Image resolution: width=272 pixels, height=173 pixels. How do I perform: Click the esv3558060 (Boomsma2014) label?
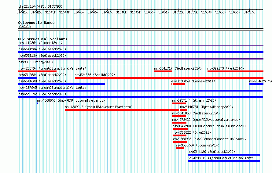click(x=197, y=145)
